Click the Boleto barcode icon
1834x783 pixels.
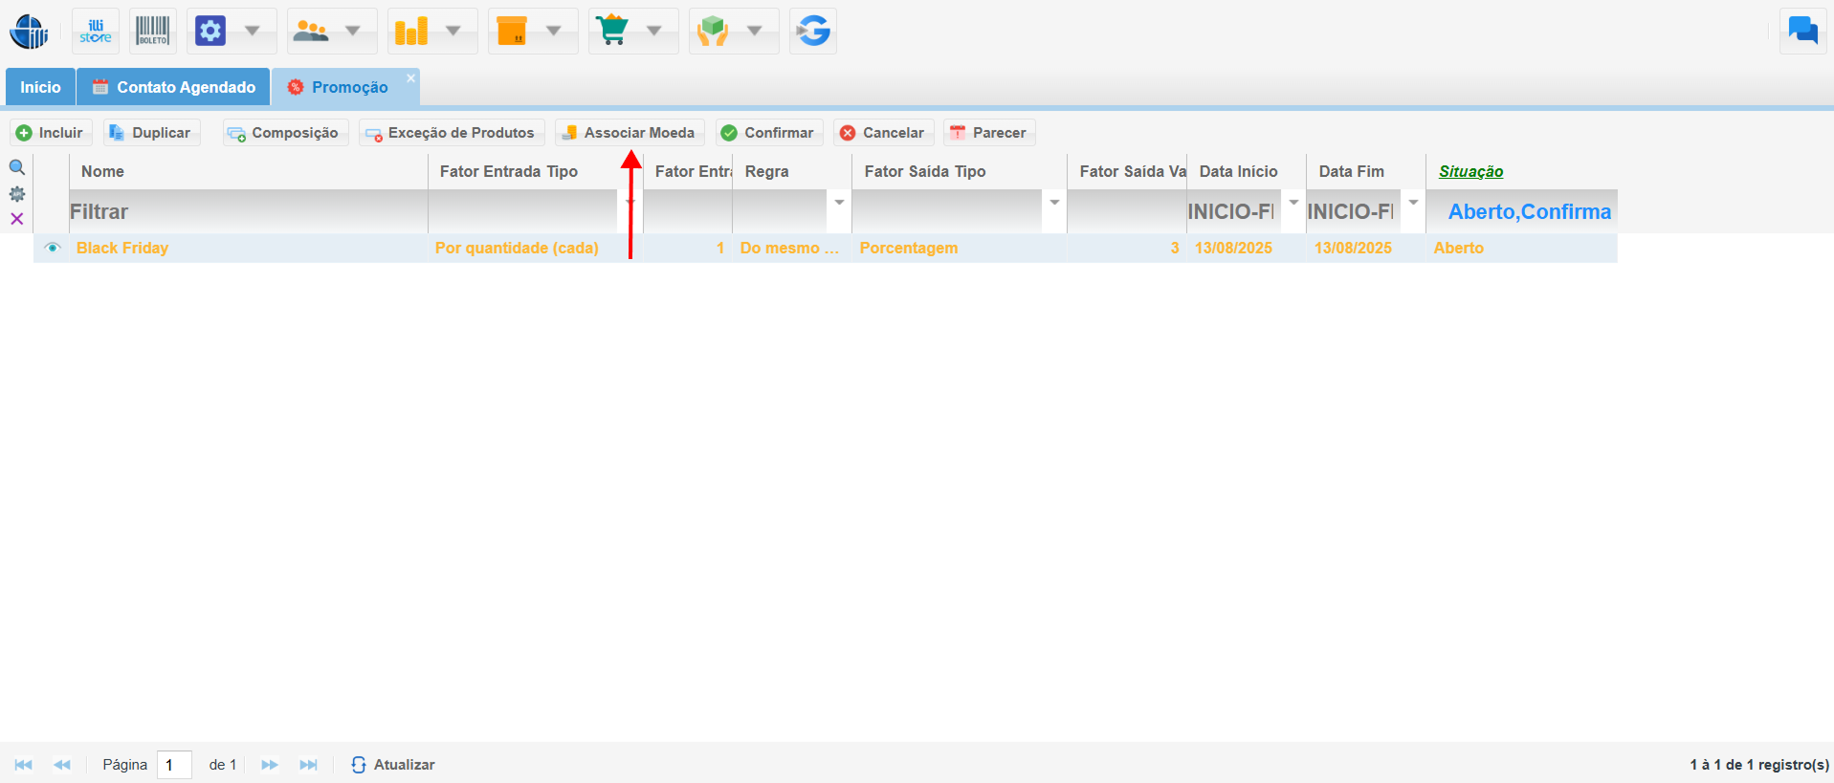coord(152,32)
